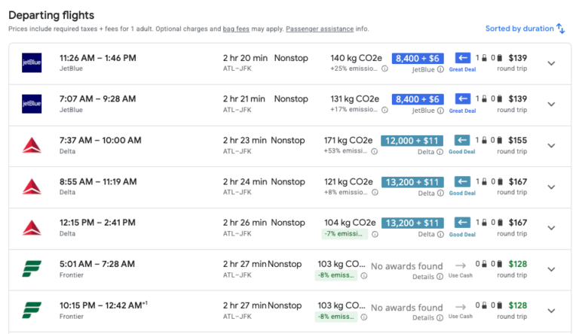Expand the 7:07 AM JetBlue flight details
The image size is (579, 334).
pyautogui.click(x=551, y=105)
